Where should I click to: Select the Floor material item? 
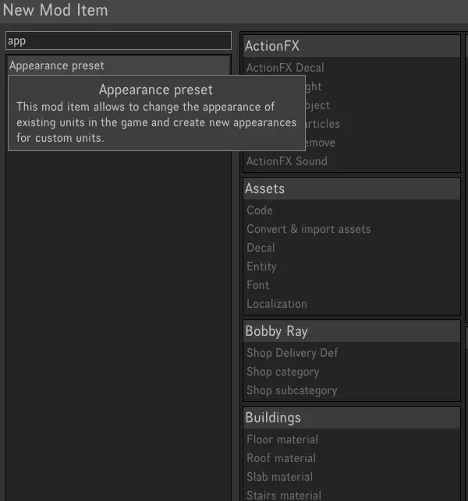[282, 439]
